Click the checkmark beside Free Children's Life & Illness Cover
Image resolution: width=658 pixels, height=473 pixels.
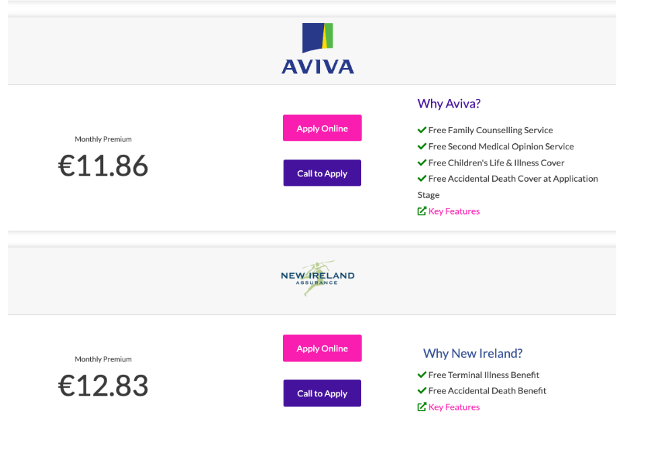423,162
